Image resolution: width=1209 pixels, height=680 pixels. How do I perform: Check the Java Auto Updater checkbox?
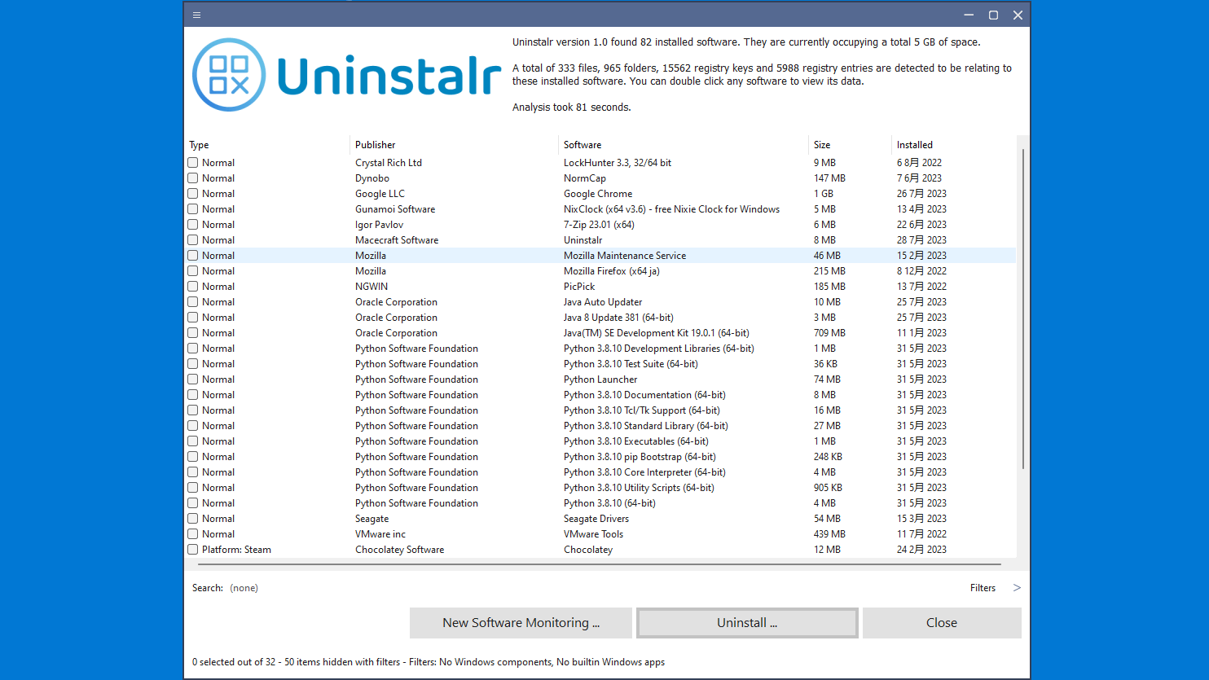193,302
